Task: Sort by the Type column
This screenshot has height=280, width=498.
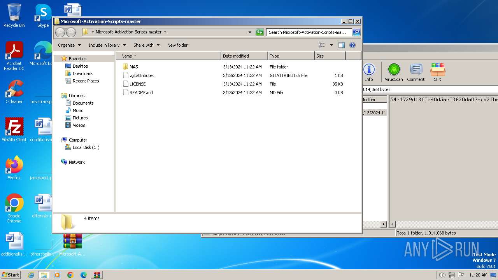Action: coord(291,56)
